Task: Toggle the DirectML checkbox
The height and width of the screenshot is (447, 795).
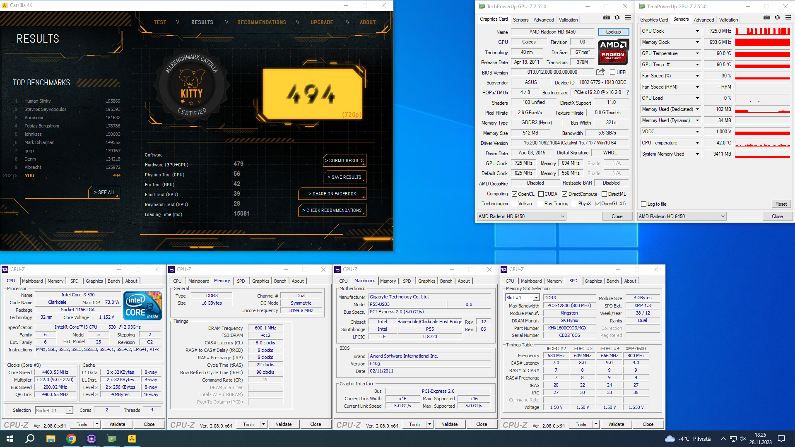Action: pyautogui.click(x=604, y=194)
